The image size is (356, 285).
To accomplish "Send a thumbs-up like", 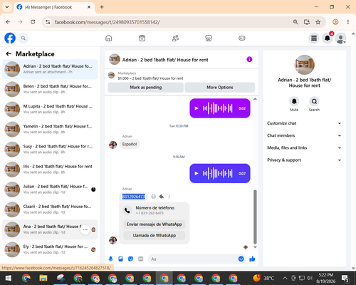I will (252, 259).
